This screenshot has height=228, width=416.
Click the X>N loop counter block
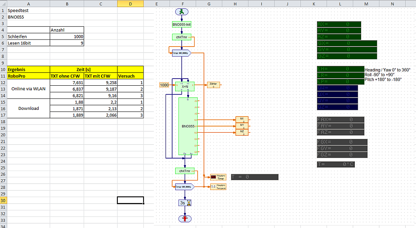tap(185, 85)
